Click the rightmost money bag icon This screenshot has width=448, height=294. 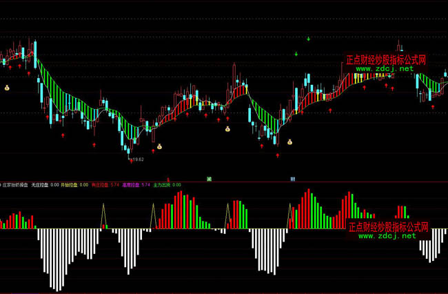click(x=290, y=143)
